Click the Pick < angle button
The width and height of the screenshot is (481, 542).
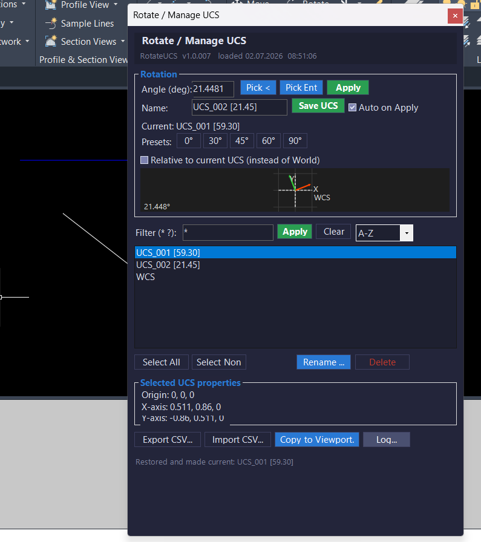point(258,88)
